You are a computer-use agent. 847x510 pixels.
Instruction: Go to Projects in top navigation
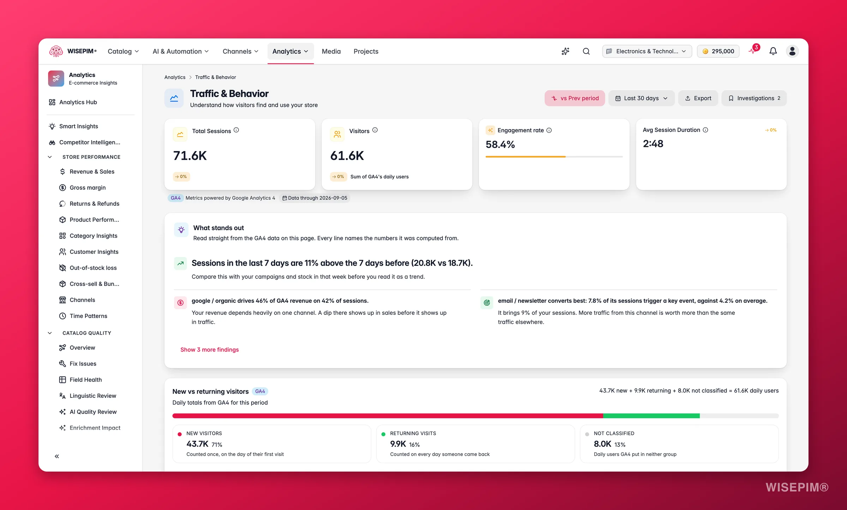point(366,51)
